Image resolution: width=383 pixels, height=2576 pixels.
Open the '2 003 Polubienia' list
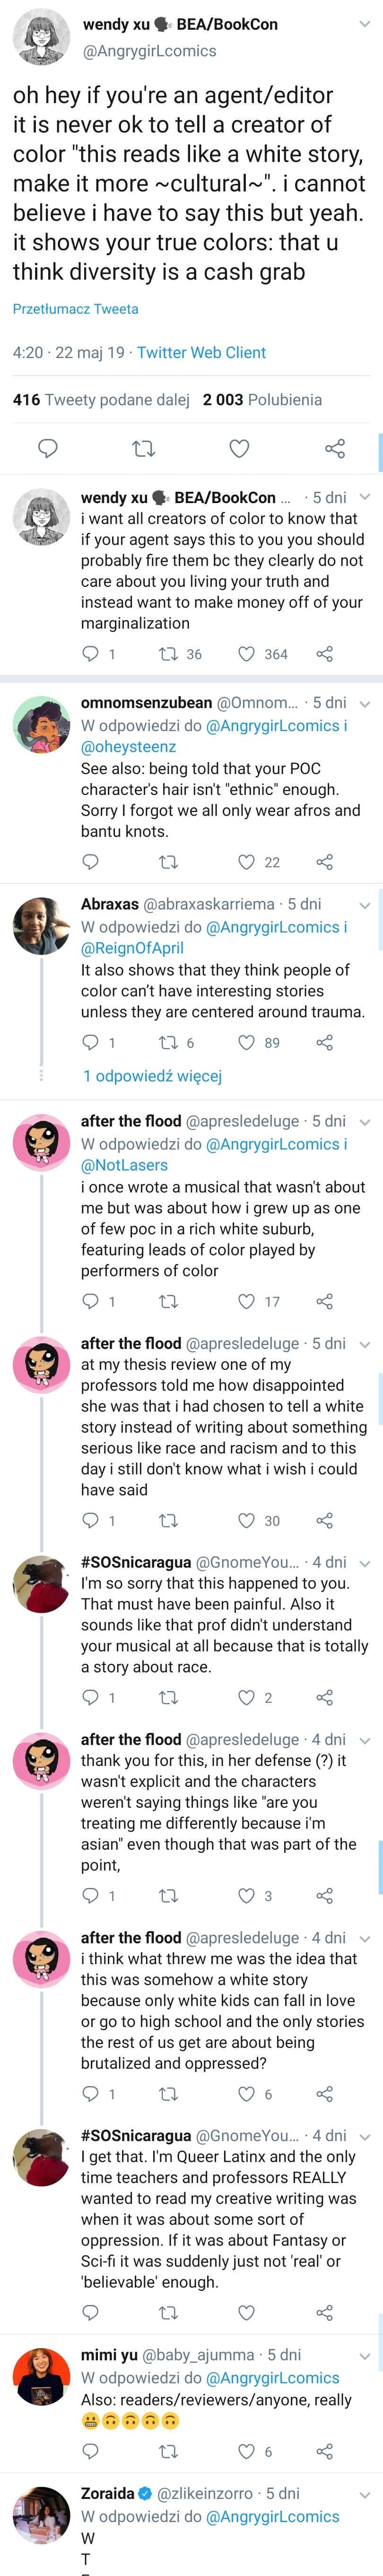[262, 399]
